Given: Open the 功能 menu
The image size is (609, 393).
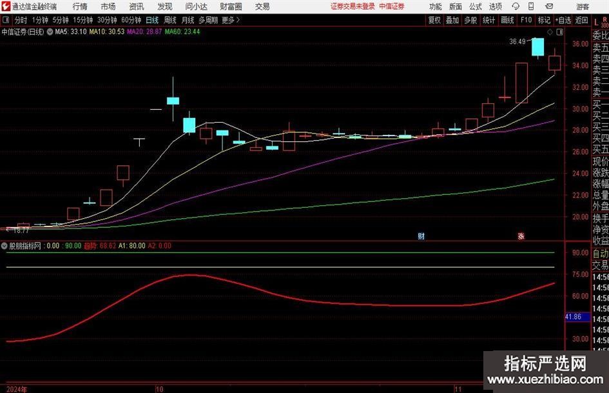Looking at the screenshot, I should click(436, 6).
